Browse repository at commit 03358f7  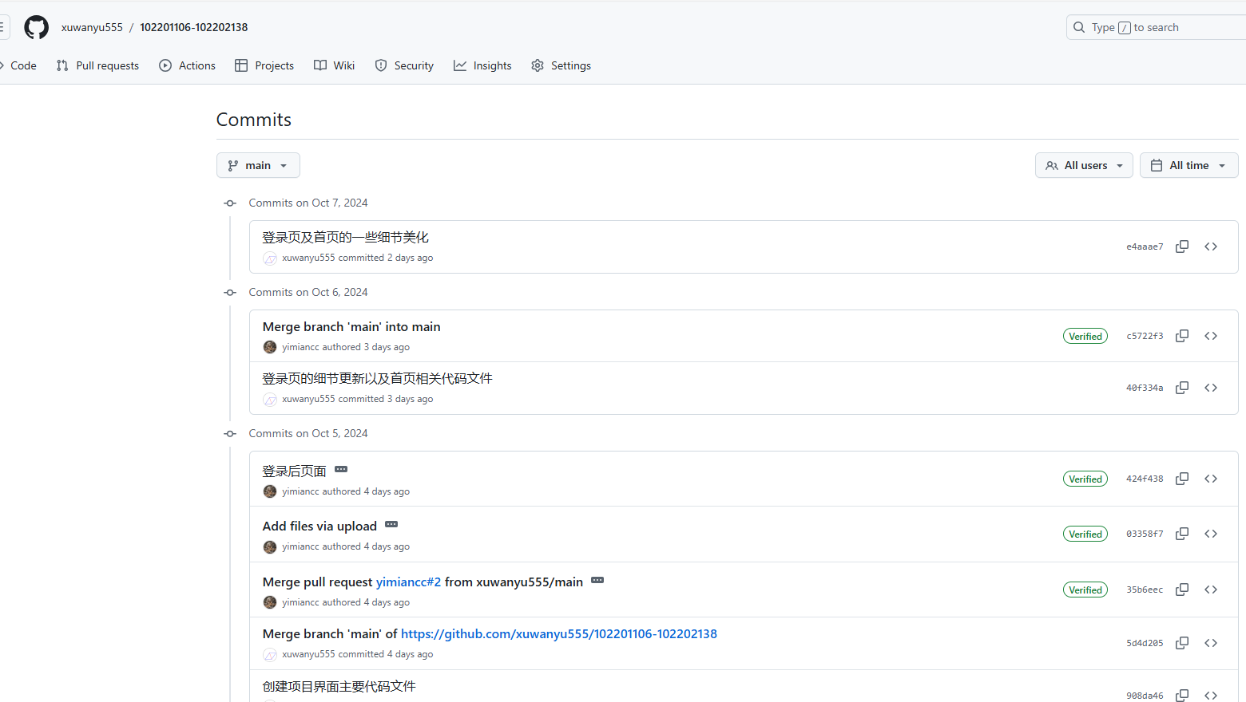coord(1211,534)
